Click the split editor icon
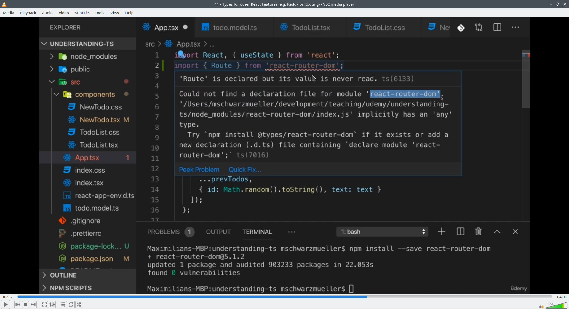 coord(497,27)
